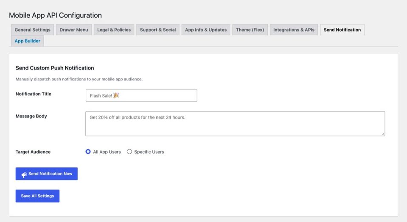Click the Send Notification Now button
The height and width of the screenshot is (222, 407).
point(46,174)
